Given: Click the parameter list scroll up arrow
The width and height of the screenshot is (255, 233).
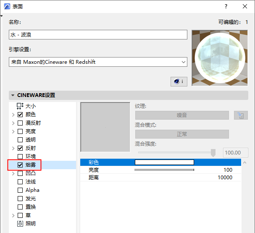Looking at the screenshot, I should (244, 162).
